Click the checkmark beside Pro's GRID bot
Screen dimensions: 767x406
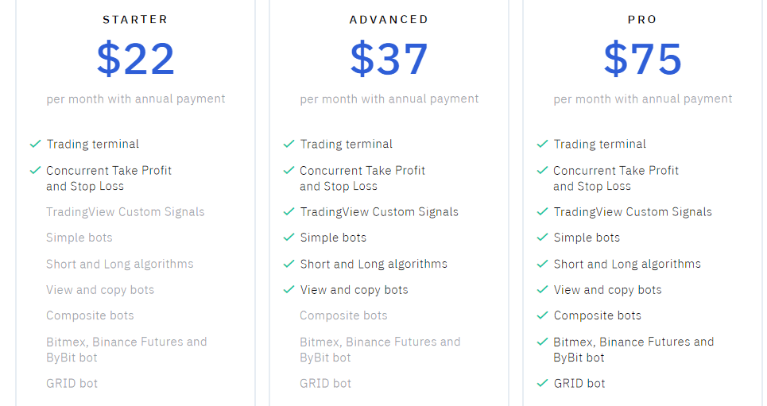pyautogui.click(x=542, y=383)
